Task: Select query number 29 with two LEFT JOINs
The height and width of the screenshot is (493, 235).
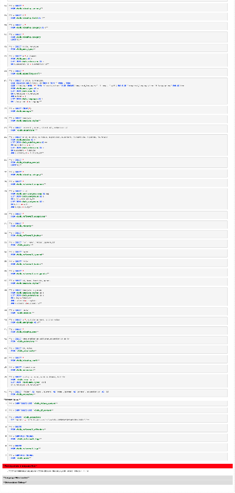Action: [117, 199]
